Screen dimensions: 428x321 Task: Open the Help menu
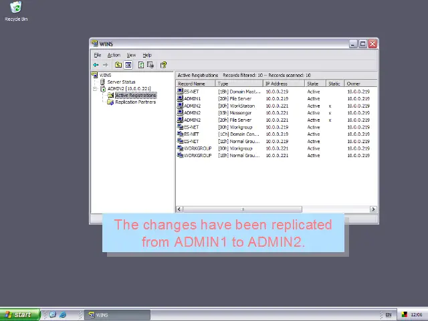[147, 55]
